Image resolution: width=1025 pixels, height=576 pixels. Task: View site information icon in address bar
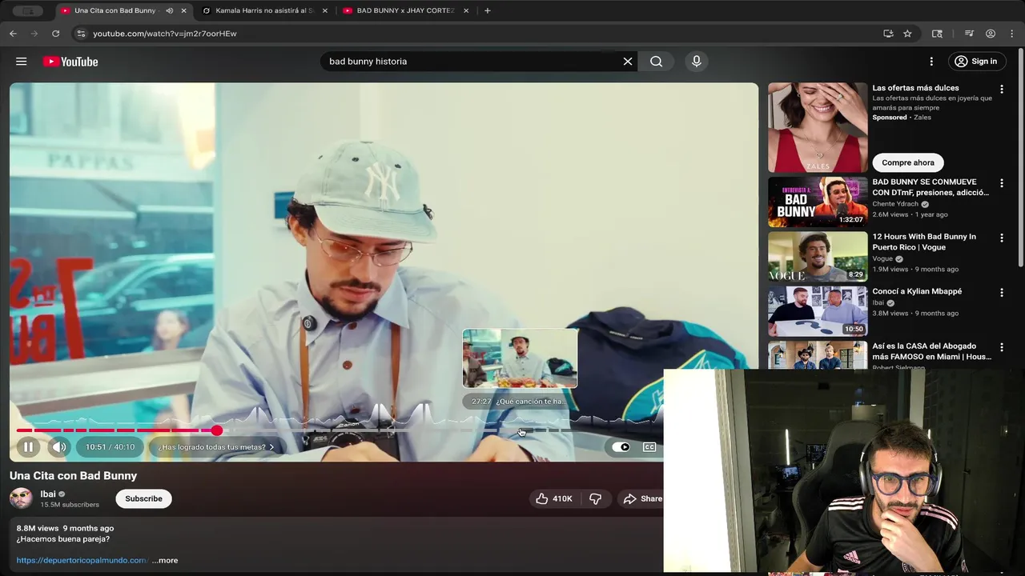[79, 34]
